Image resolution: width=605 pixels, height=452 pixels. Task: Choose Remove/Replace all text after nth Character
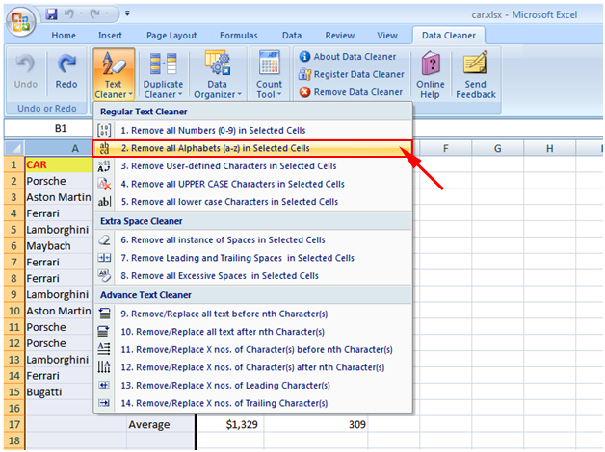tap(253, 332)
